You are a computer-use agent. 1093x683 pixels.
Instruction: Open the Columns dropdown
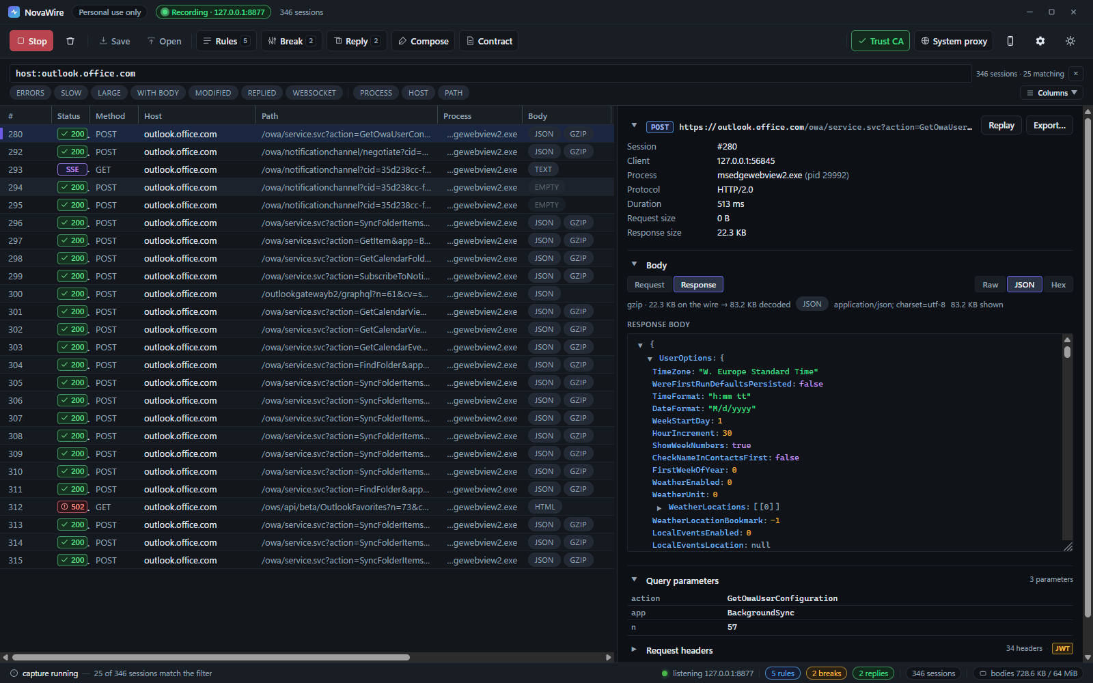(x=1052, y=93)
